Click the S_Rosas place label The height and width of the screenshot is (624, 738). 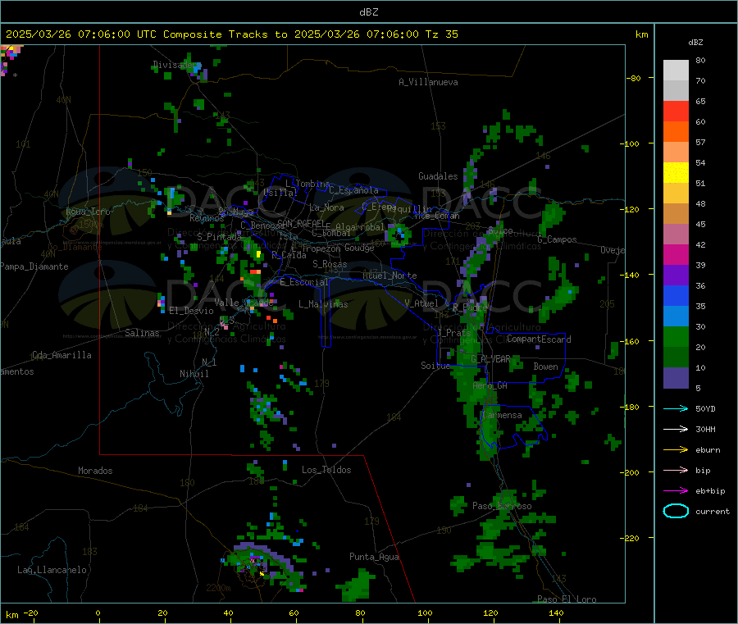330,264
